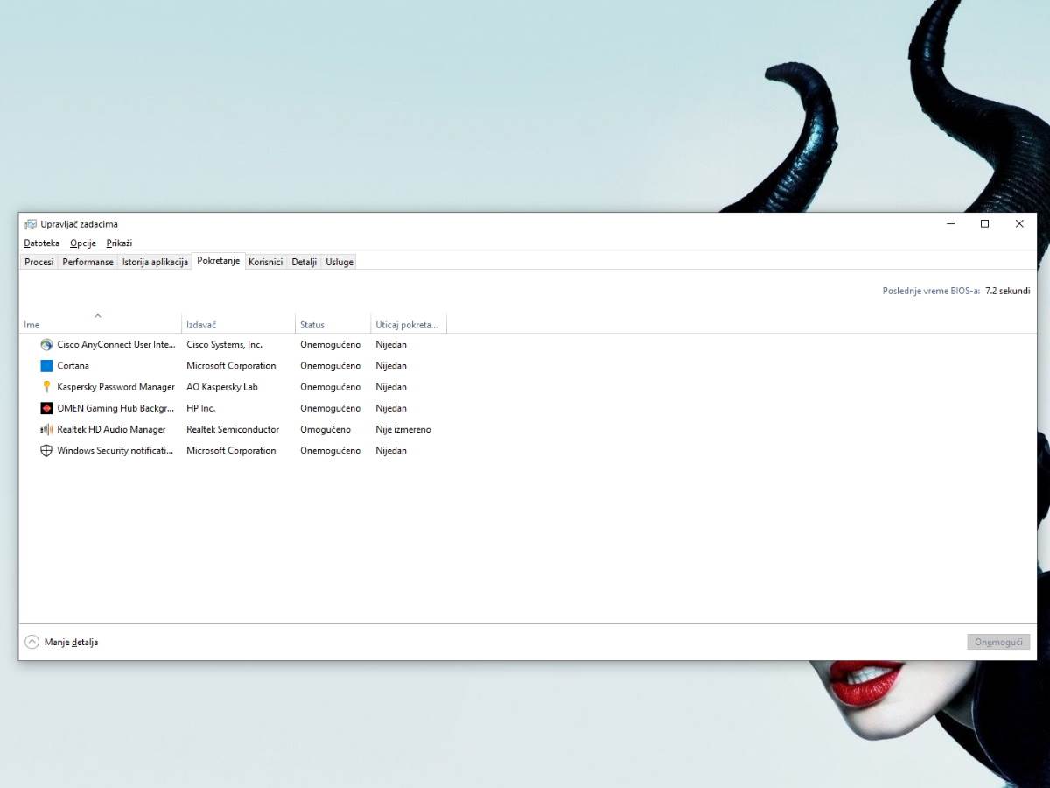Open the Datoteka menu
Screen dimensions: 1050x788
point(41,243)
